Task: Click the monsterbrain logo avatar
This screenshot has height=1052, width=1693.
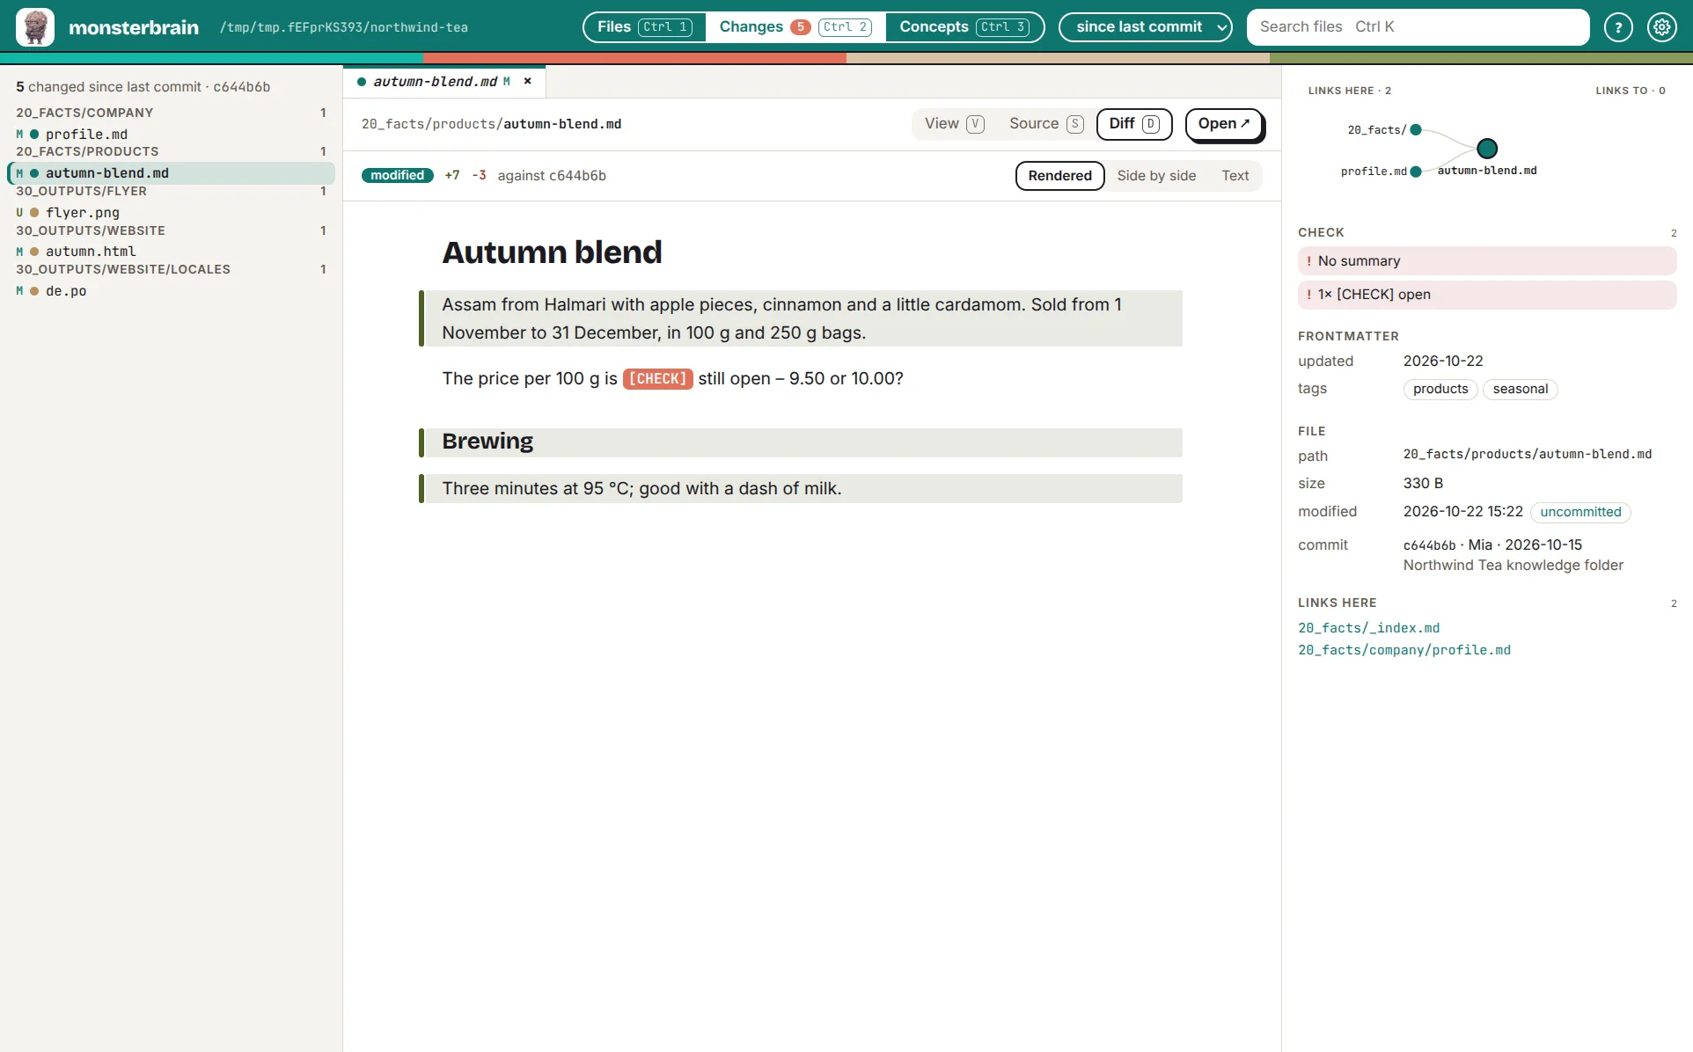Action: pos(35,26)
